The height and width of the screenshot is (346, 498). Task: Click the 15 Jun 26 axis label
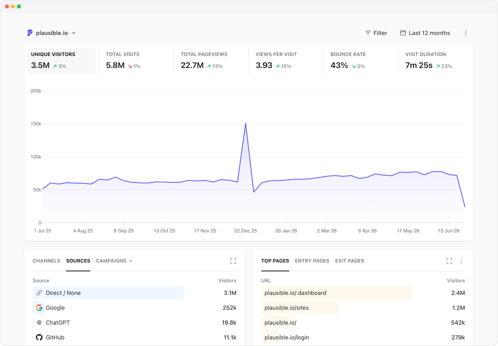(449, 231)
